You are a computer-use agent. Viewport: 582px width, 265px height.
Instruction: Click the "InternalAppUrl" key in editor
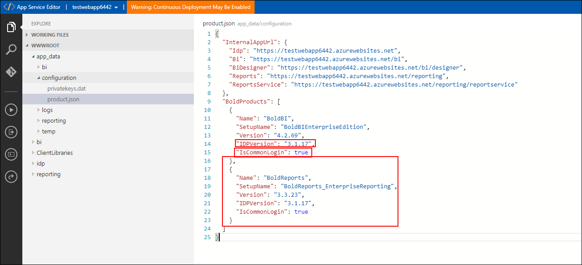pyautogui.click(x=250, y=42)
